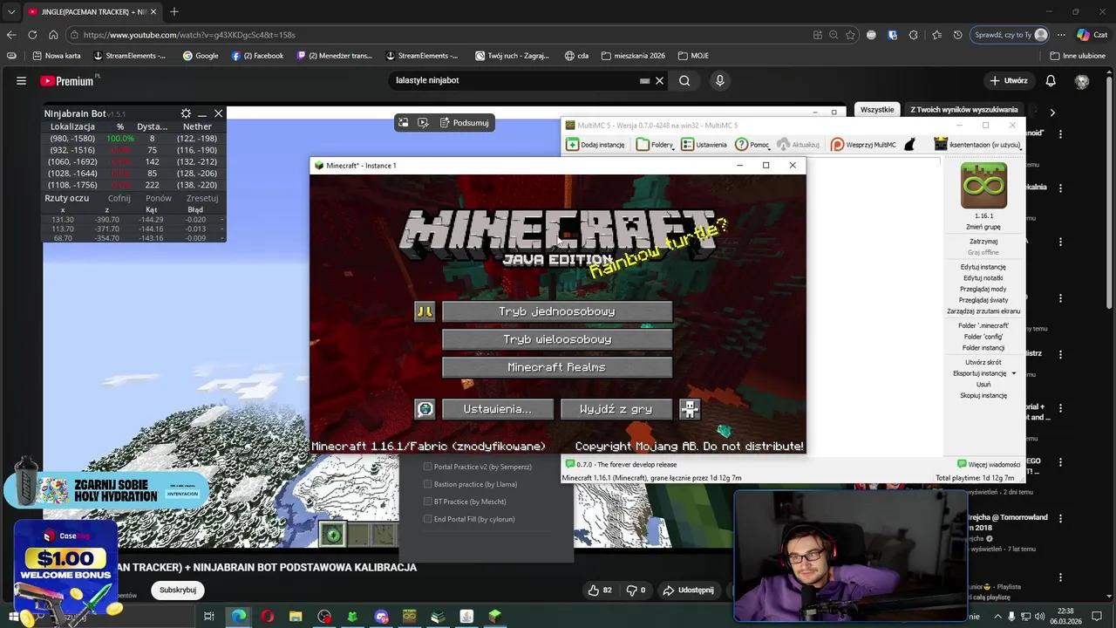Viewport: 1116px width, 628px height.
Task: Click Wyjdź z gry button
Action: 616,409
